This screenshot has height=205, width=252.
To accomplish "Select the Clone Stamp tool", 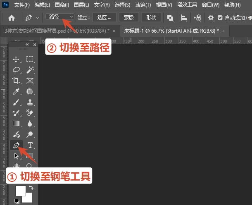I will (30, 102).
